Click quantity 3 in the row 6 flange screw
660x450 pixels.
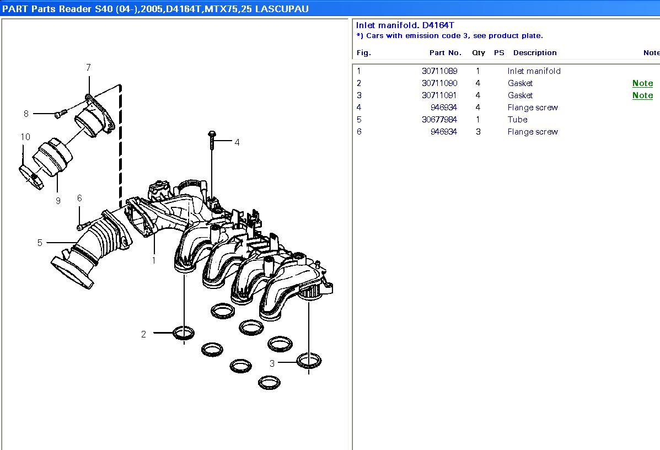point(478,132)
